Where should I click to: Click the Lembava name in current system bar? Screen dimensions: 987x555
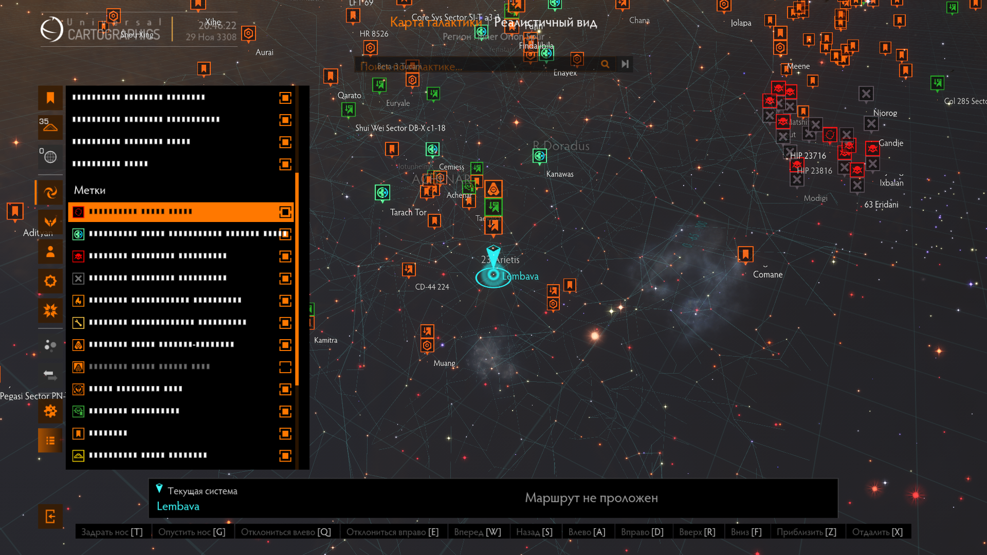coord(178,506)
